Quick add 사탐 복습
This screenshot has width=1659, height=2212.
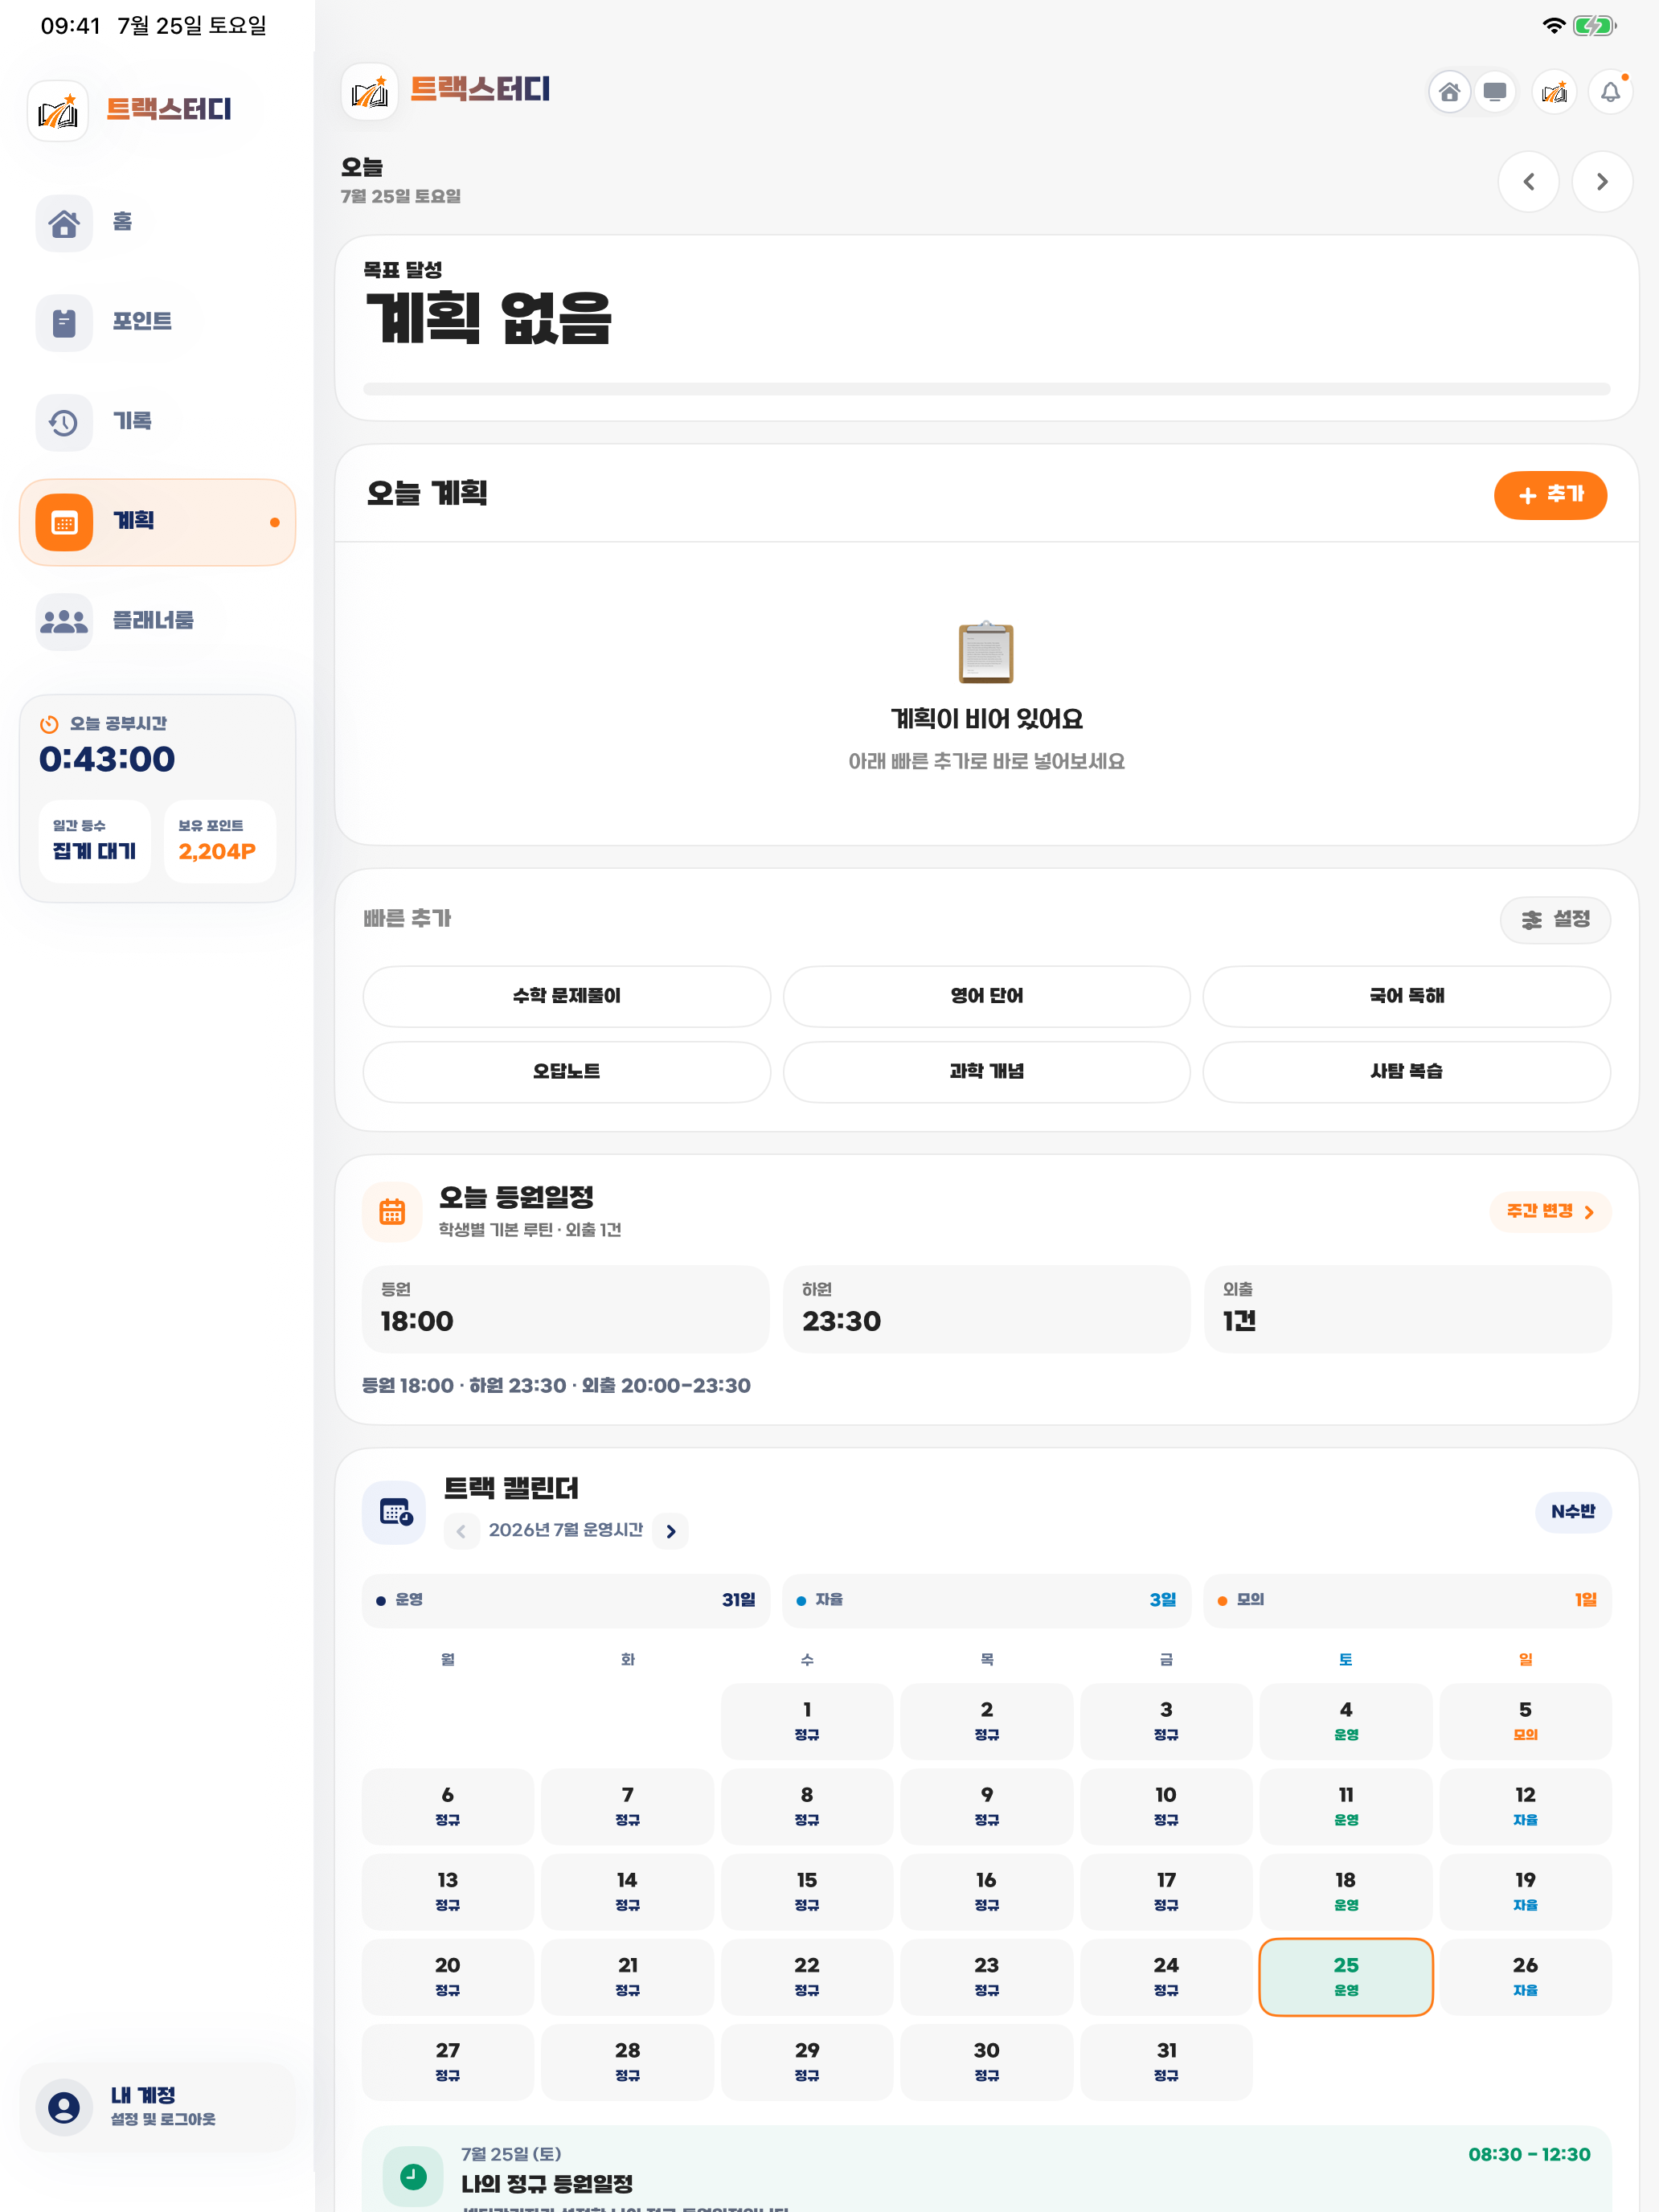[1406, 1072]
